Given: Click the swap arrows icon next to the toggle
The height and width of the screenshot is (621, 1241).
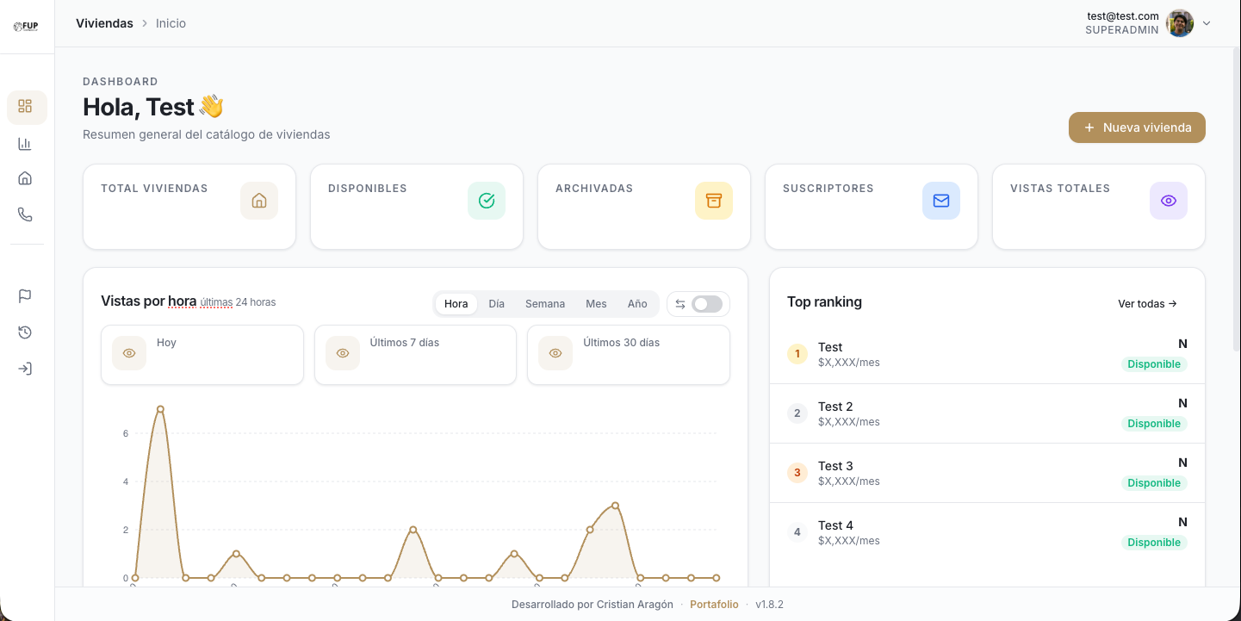Looking at the screenshot, I should pos(680,304).
